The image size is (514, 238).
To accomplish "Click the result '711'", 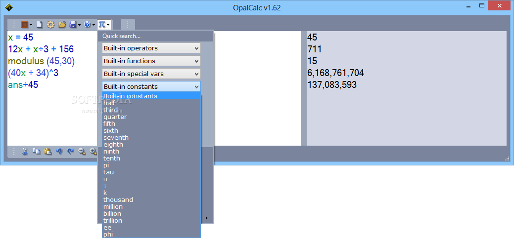I will point(314,49).
